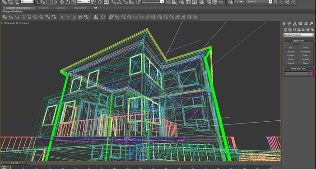The image size is (316, 169).
Task: Select the Shapes category icon
Action: coord(290,30)
